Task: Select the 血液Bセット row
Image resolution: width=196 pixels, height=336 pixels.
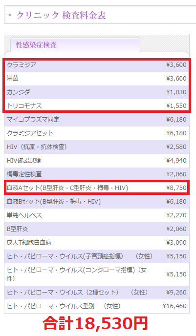Action: (x=97, y=202)
